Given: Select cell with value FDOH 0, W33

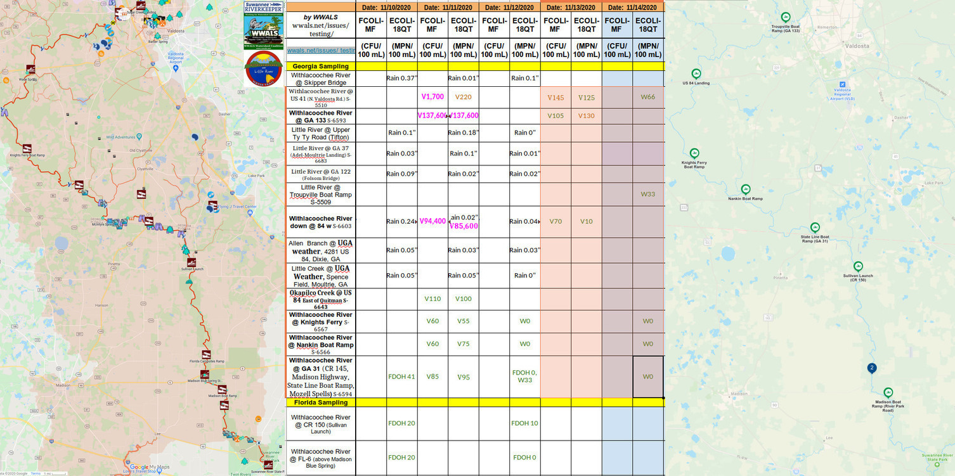Looking at the screenshot, I should [x=525, y=376].
